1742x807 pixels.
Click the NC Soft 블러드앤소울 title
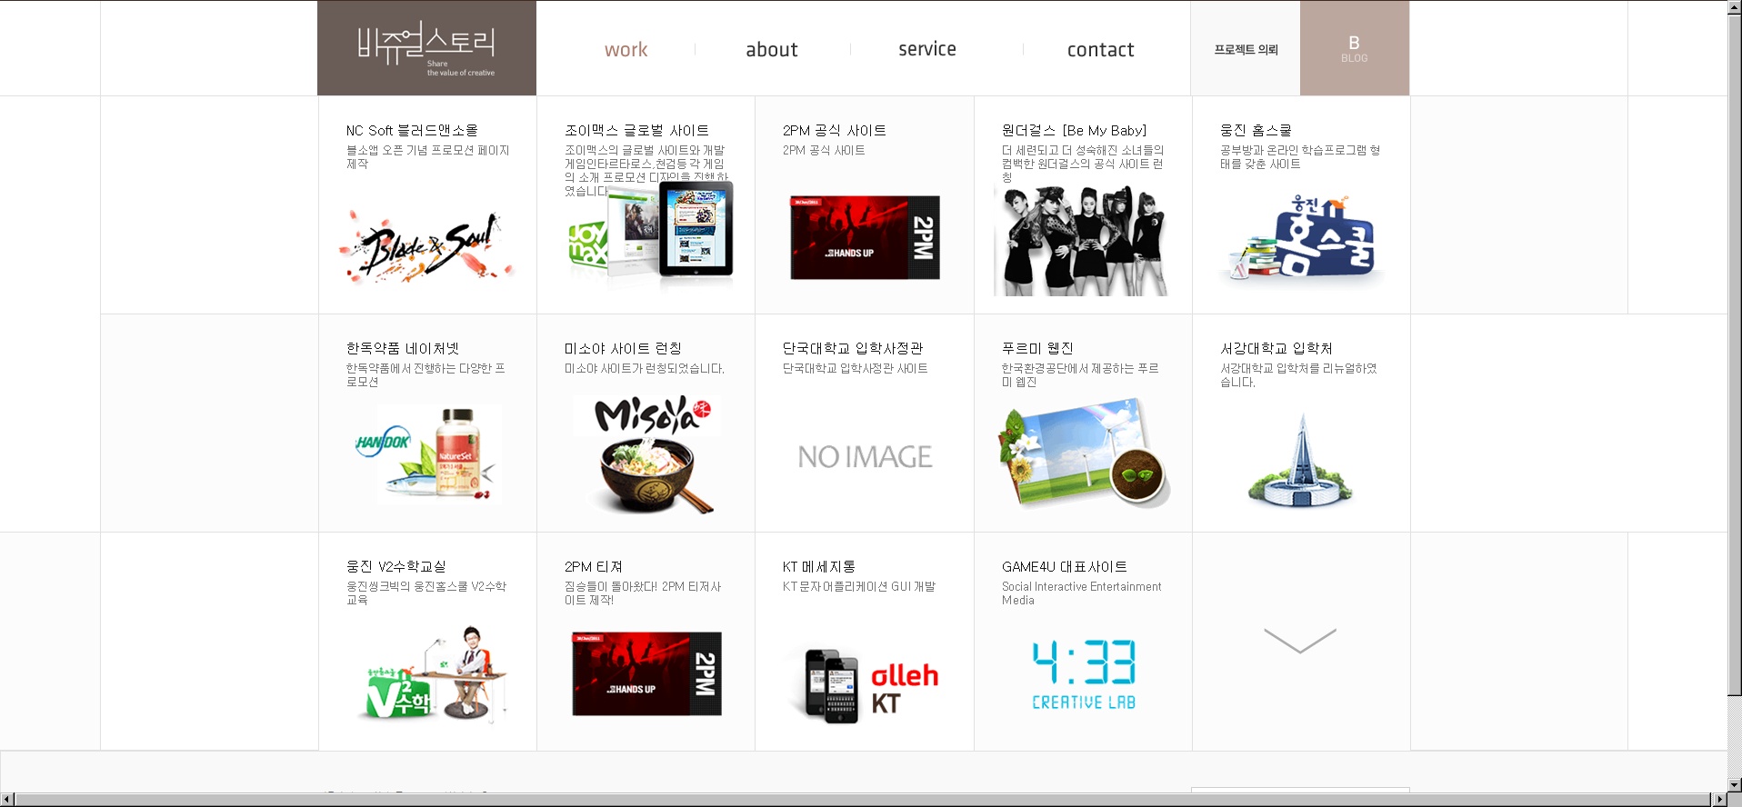[412, 131]
